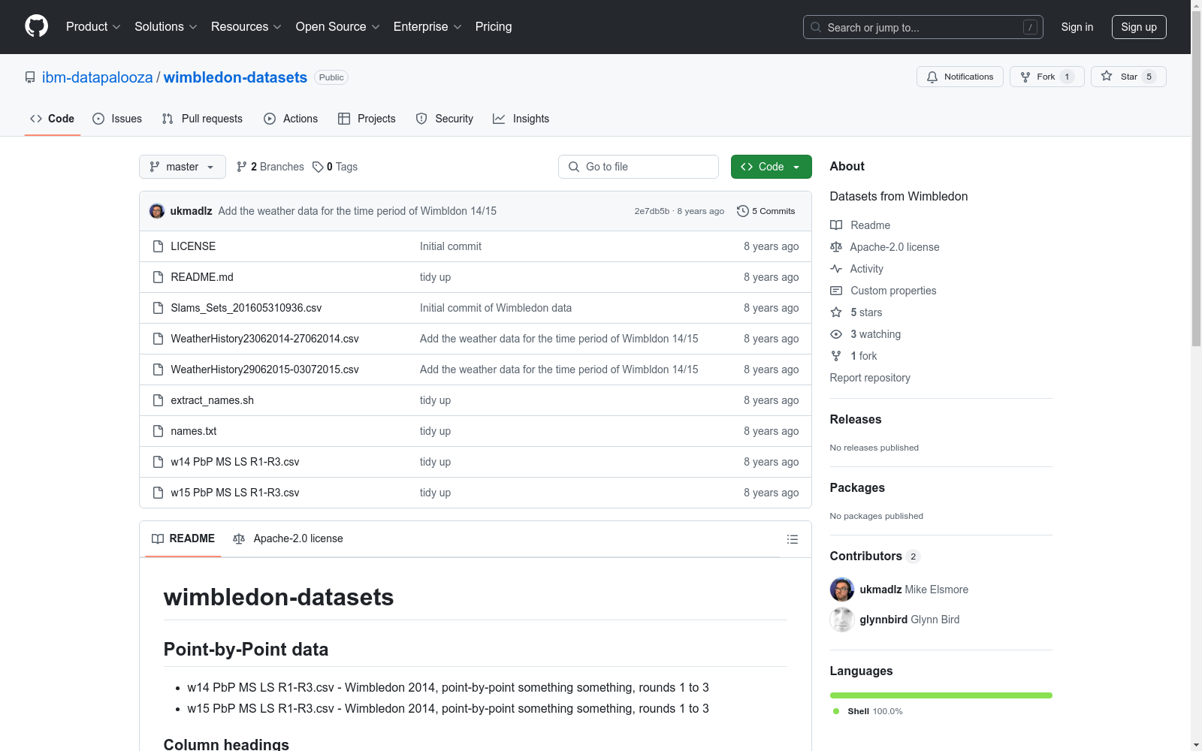View the 2 Branches link
The height and width of the screenshot is (751, 1202).
pos(270,167)
